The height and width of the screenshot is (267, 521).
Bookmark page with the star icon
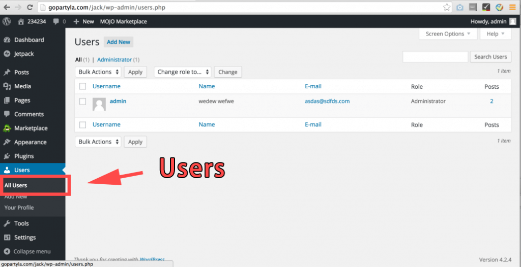click(x=447, y=7)
